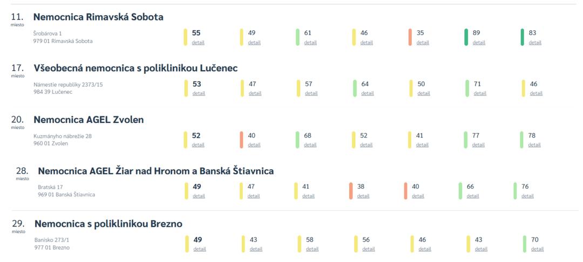
Task: Open Nemocnica AGEL Zvolen title
Action: 89,120
